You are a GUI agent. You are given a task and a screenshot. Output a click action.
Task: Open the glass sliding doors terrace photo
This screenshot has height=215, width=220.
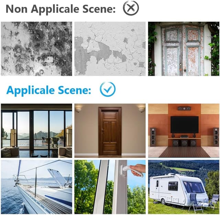pyautogui.click(x=36, y=131)
